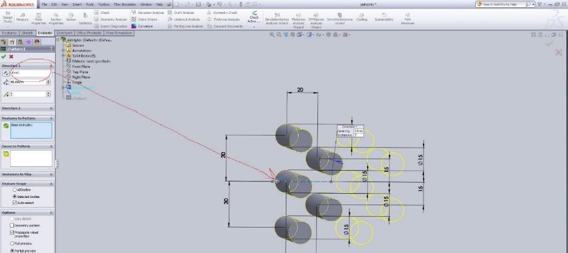The height and width of the screenshot is (253, 568).
Task: Expand the Annotations tree node
Action: pos(64,51)
